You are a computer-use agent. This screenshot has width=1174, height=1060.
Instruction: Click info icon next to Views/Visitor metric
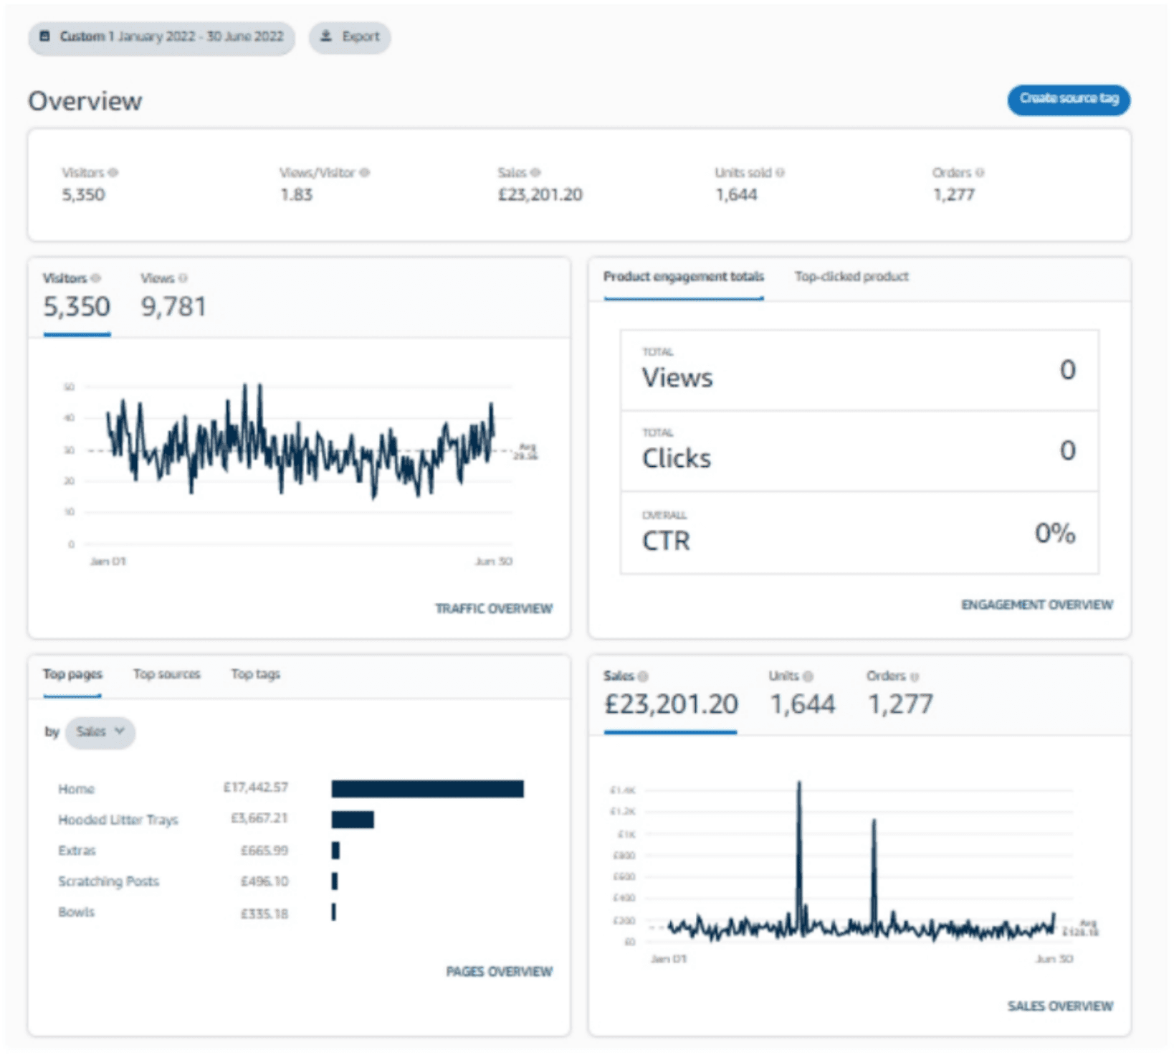coord(365,172)
